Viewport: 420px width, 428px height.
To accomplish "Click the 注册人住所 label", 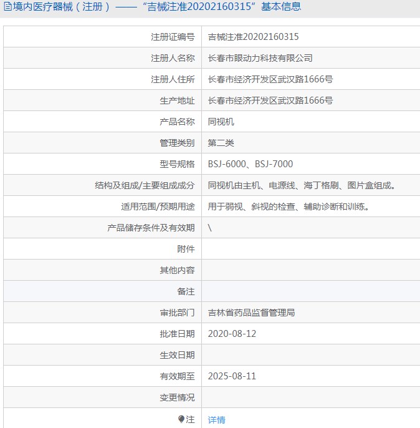I will click(173, 79).
